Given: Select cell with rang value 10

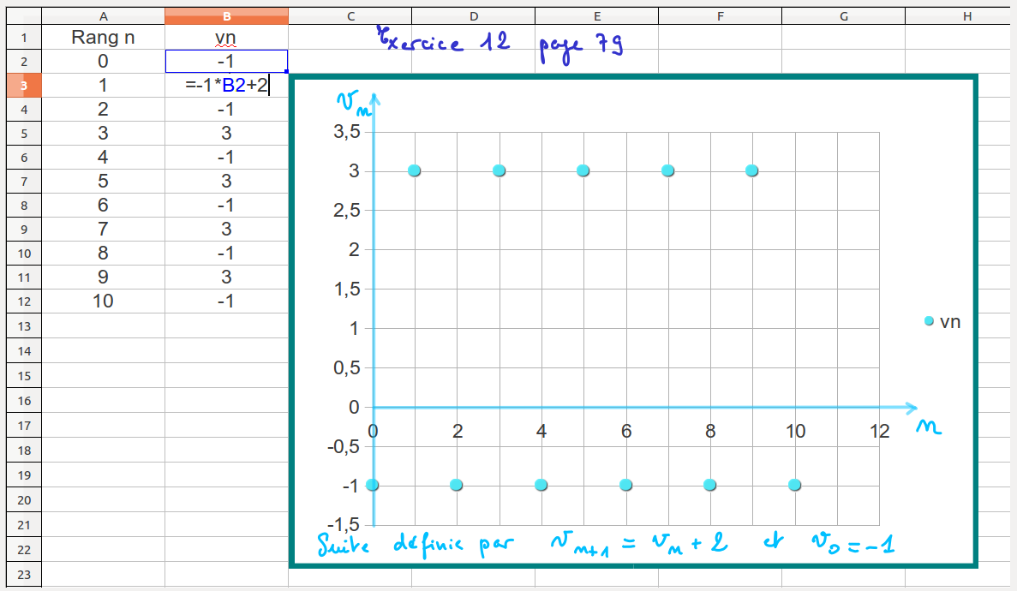Looking at the screenshot, I should (x=103, y=301).
